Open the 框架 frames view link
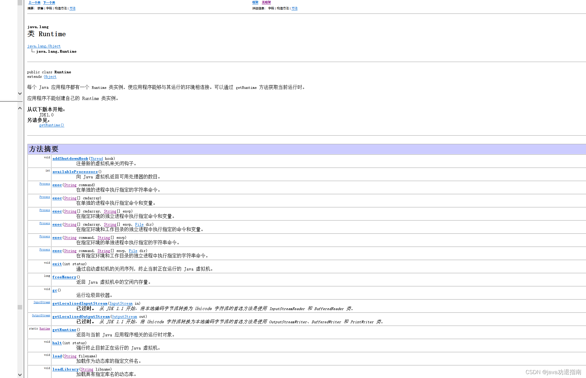 click(x=255, y=2)
